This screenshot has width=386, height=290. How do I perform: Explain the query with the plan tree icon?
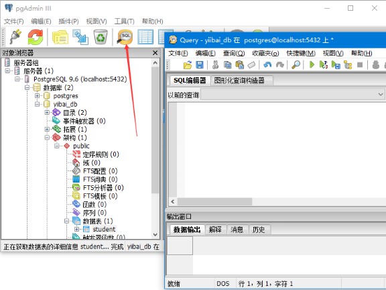click(348, 65)
